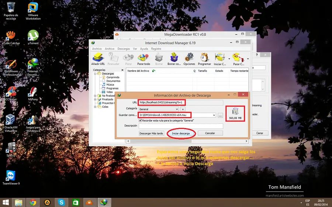This screenshot has height=207, width=332.
Task: Select the µTorrent desktop icon
Action: pos(33,38)
